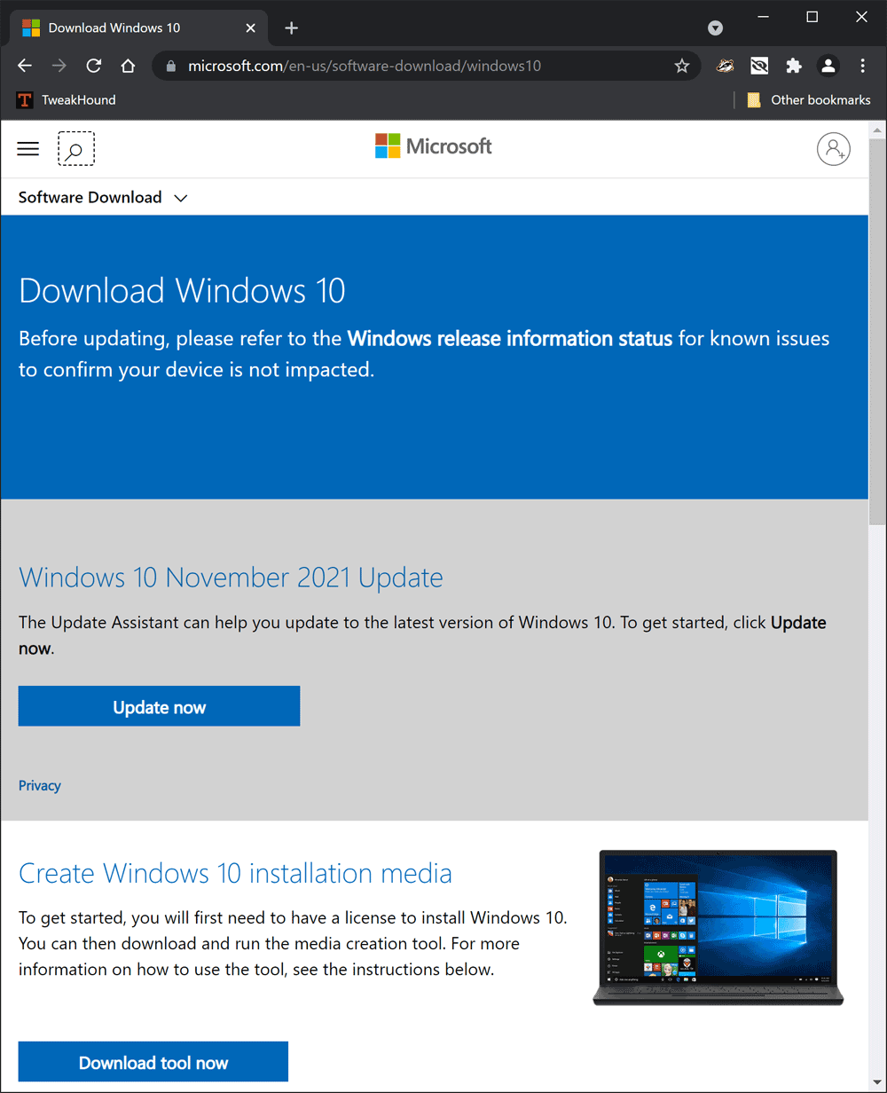
Task: Select the Download Windows 10 tab
Action: pyautogui.click(x=137, y=28)
